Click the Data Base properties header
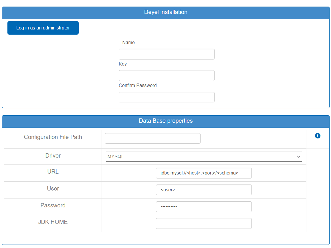This screenshot has height=248, width=331. coord(166,121)
